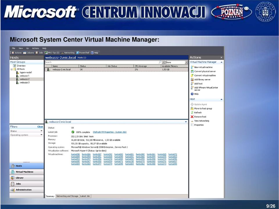Collapse the webuzzz-2.mic.local details pane
The image size is (279, 209).
(186, 122)
